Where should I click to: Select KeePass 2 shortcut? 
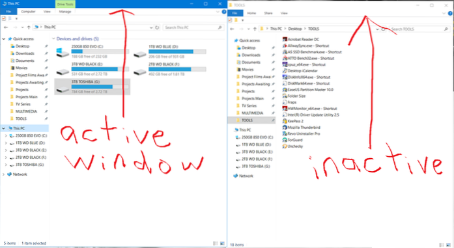pos(292,121)
